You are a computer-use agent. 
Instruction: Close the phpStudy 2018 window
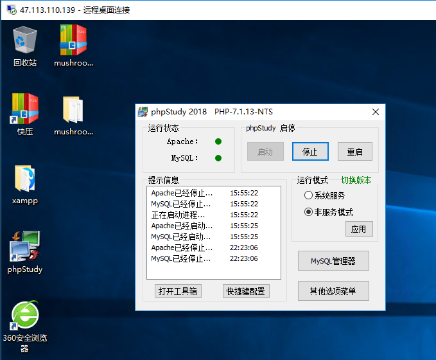click(x=376, y=112)
